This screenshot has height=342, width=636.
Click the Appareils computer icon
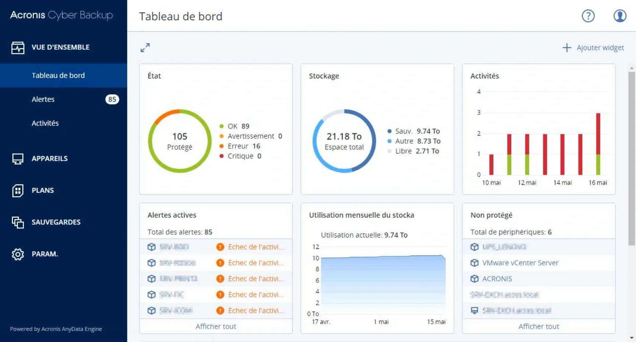pyautogui.click(x=18, y=159)
